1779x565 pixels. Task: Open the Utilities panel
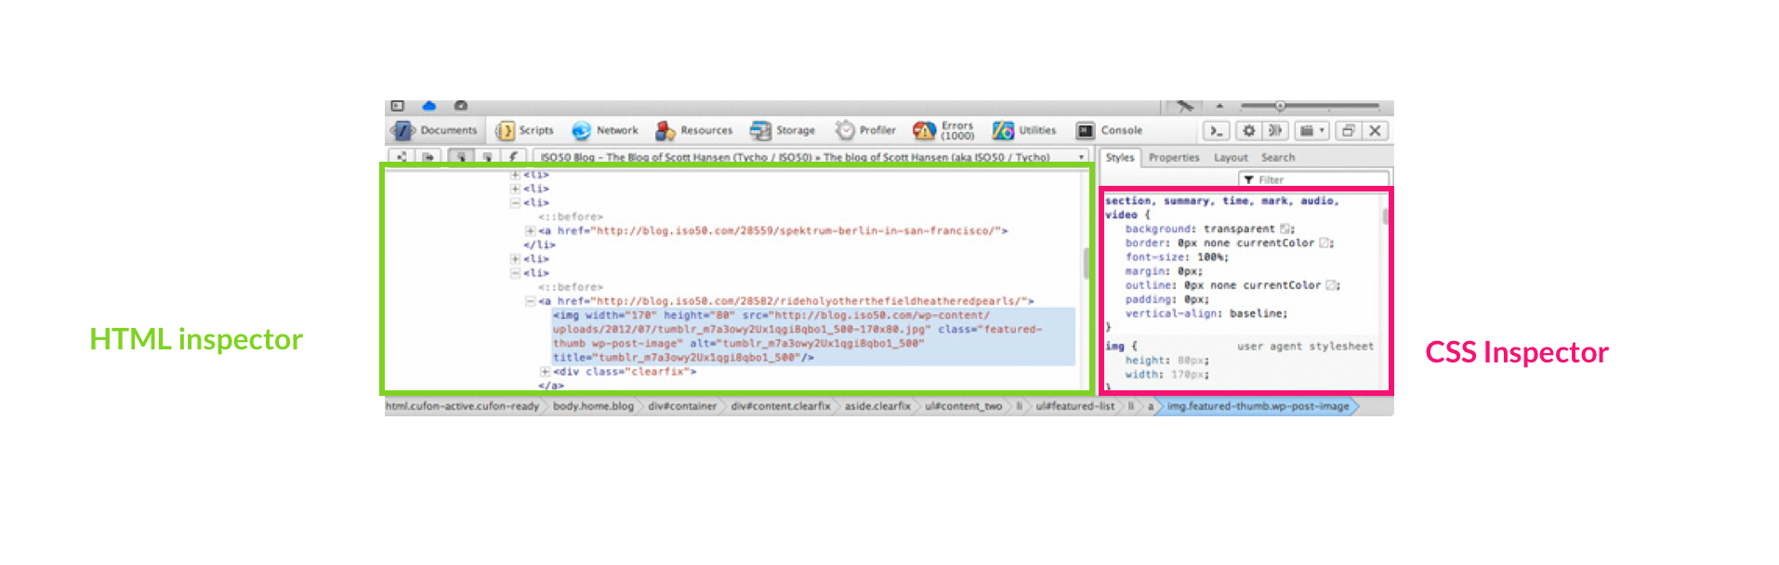click(1024, 131)
